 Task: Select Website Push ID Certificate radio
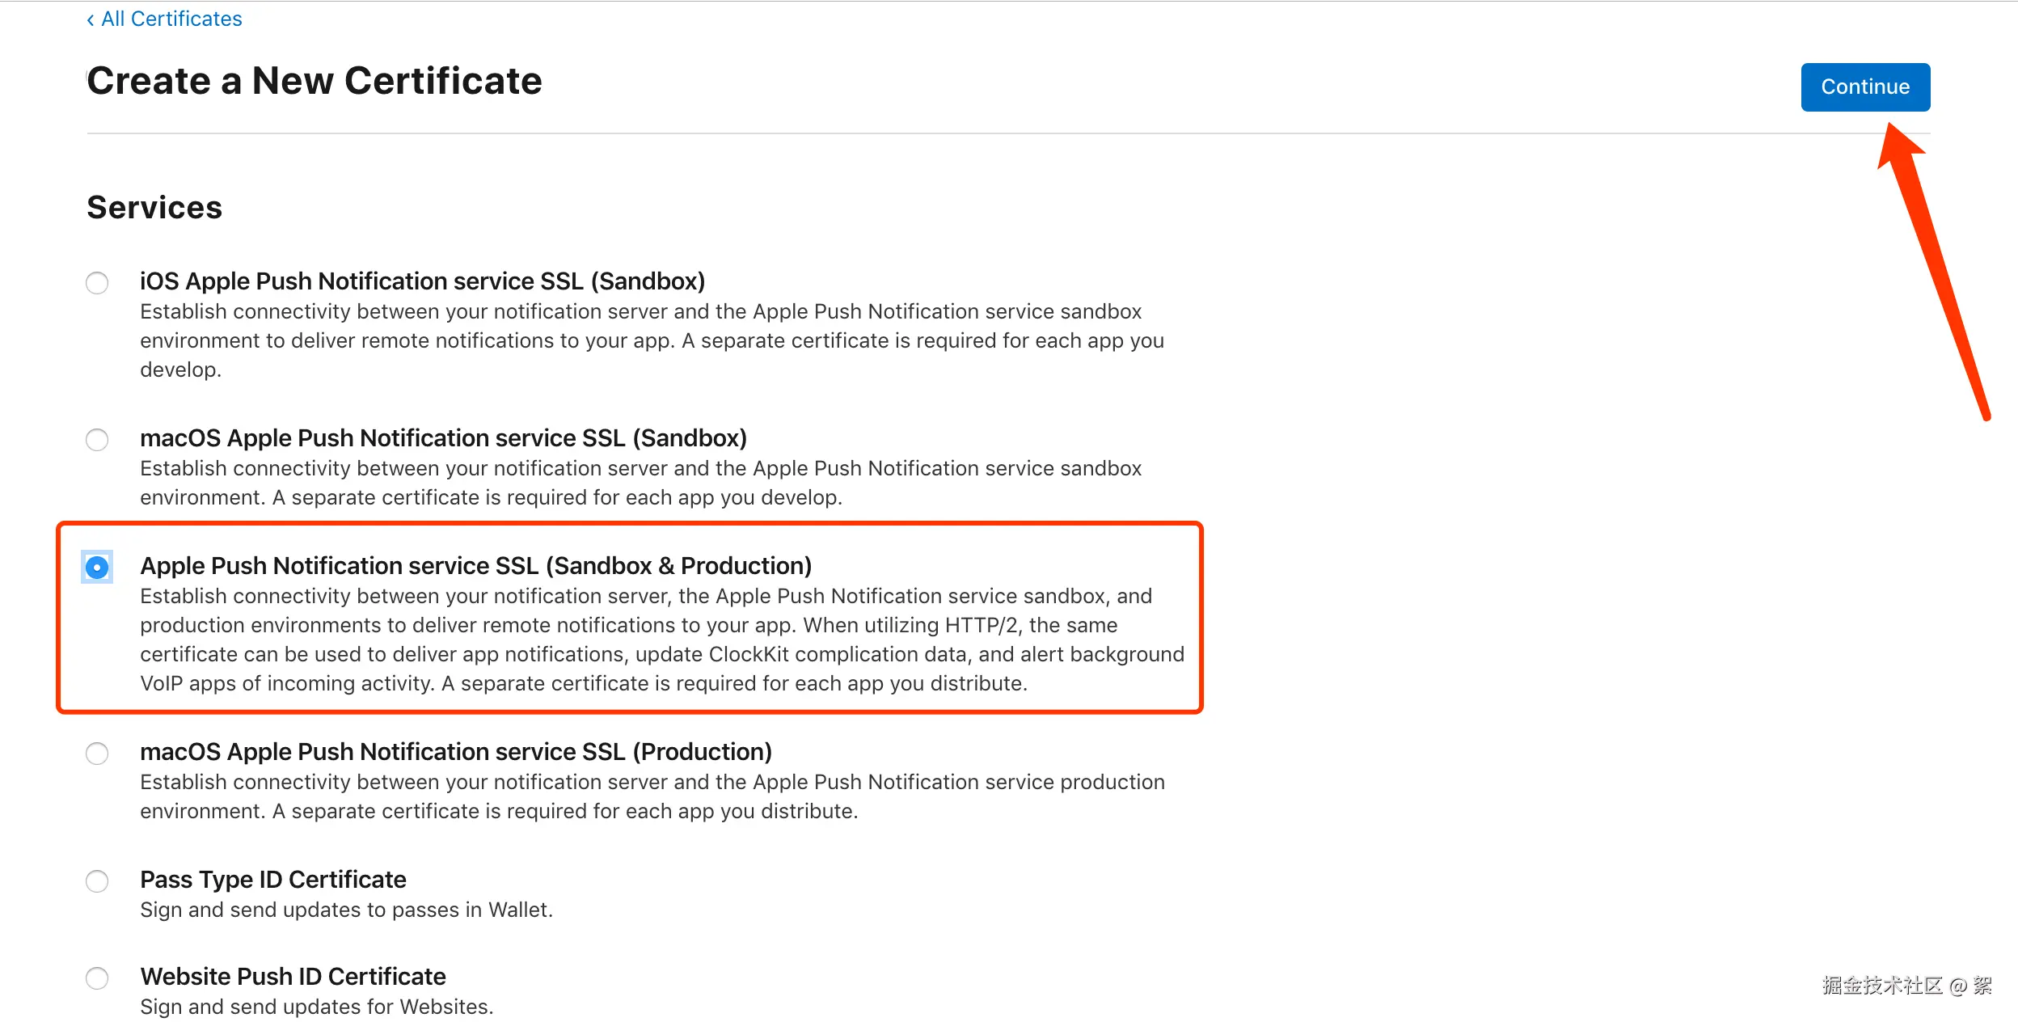click(97, 978)
